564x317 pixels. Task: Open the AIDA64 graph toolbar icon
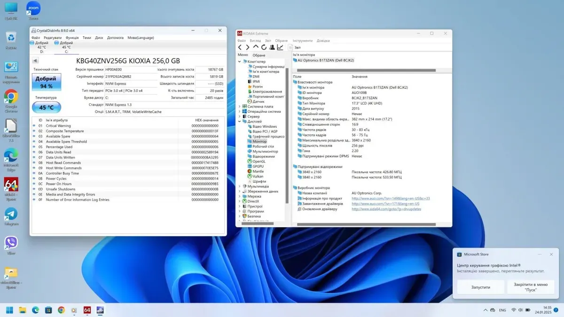point(280,47)
